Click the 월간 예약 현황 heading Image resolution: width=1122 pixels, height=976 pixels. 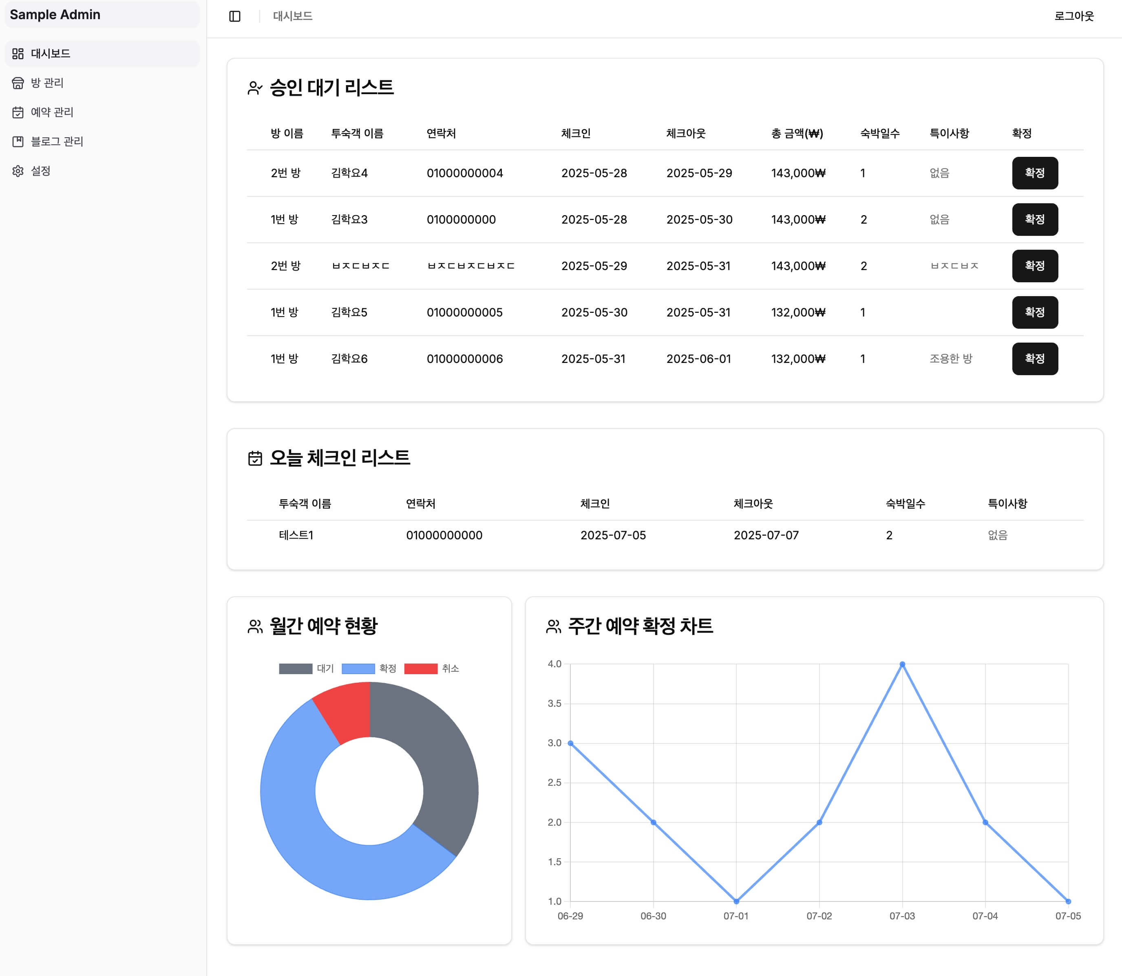click(x=324, y=626)
